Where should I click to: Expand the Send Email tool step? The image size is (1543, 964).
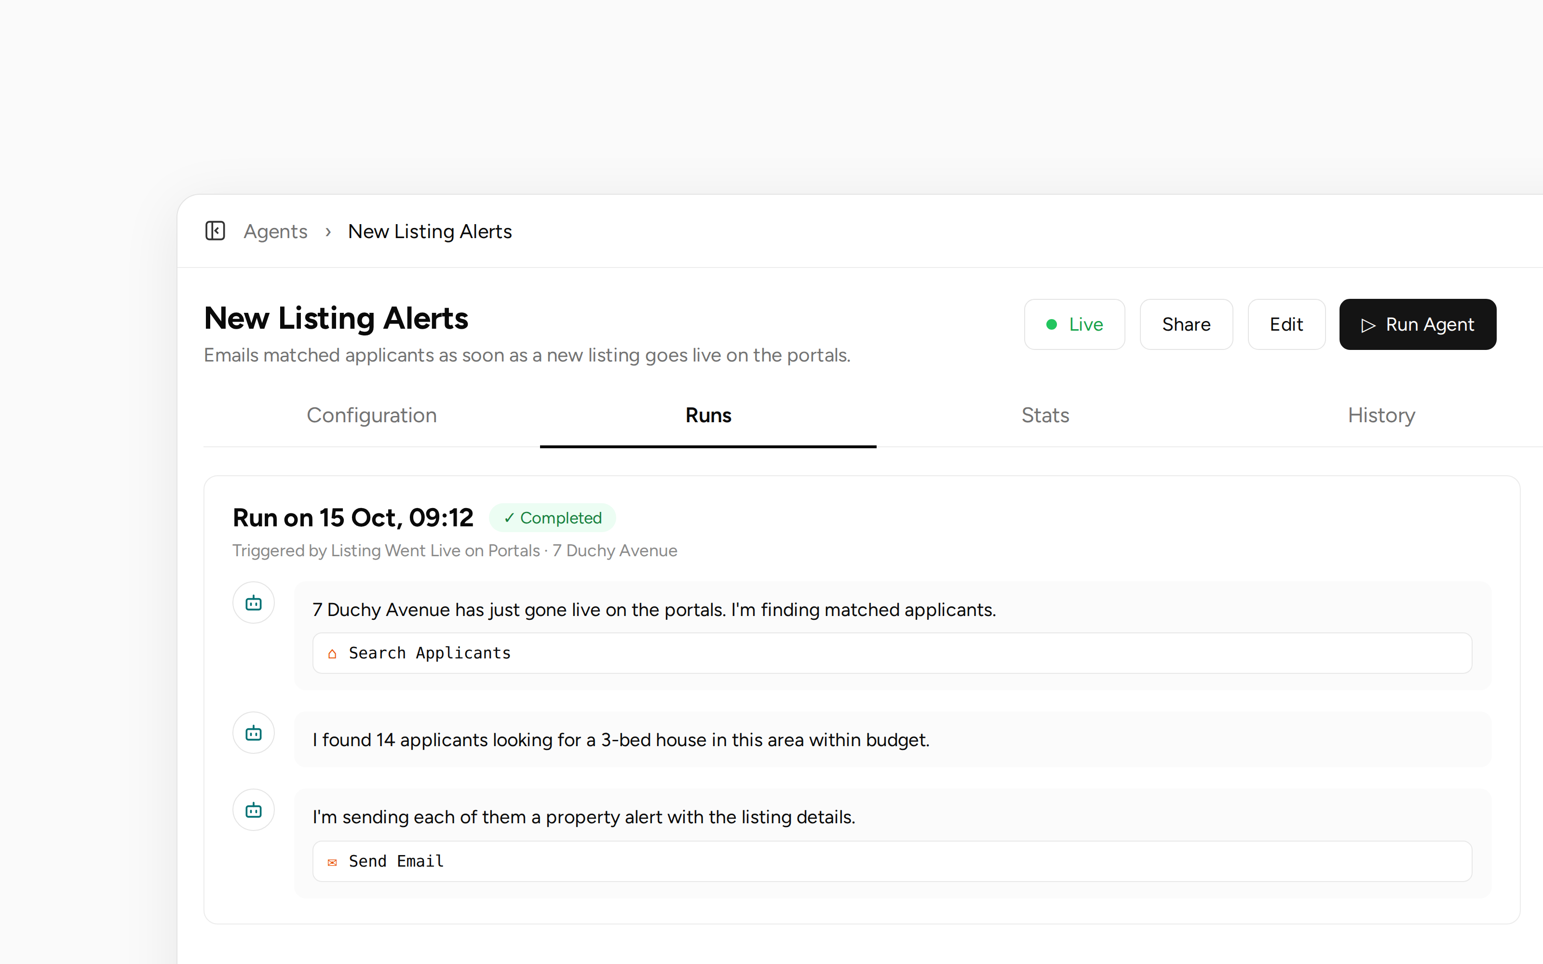click(x=892, y=861)
